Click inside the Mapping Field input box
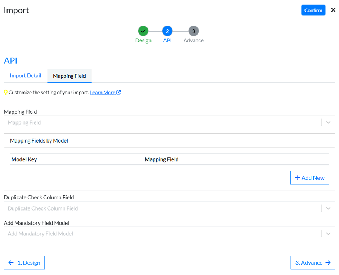The height and width of the screenshot is (275, 339). (x=162, y=122)
